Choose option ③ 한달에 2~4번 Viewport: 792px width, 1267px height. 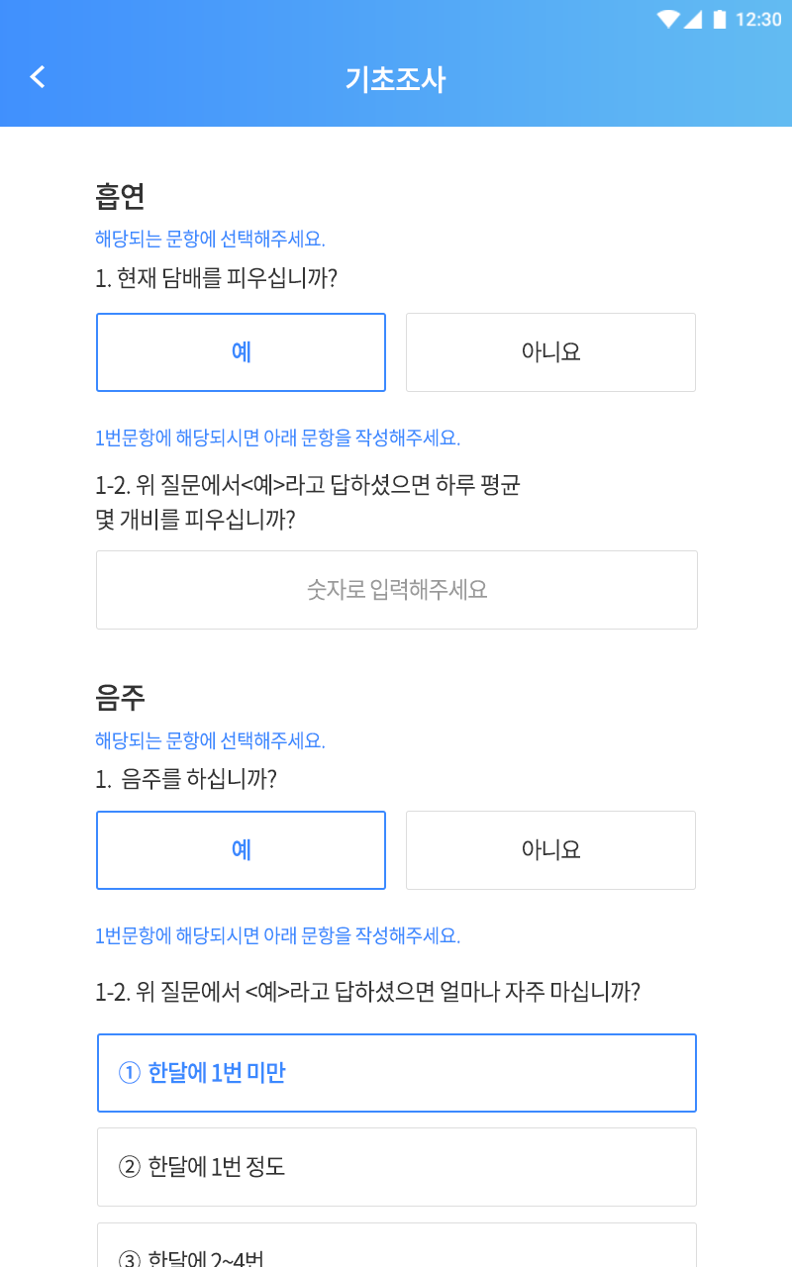coord(397,1249)
